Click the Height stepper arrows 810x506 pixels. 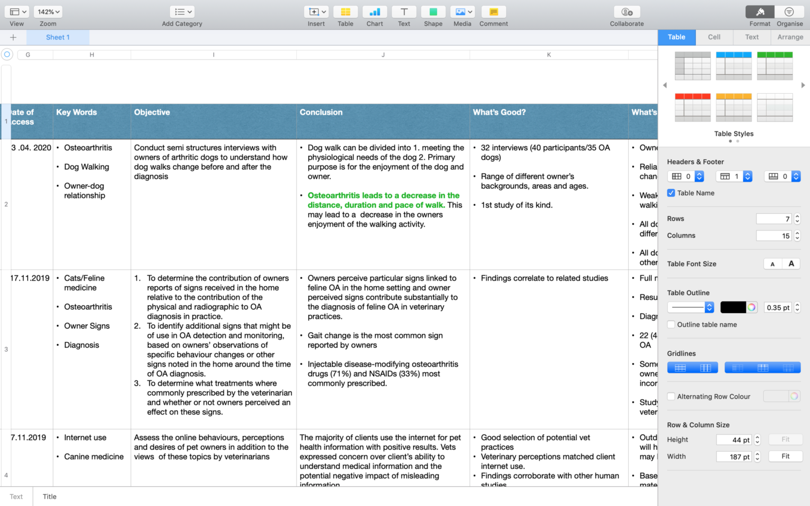pos(757,440)
